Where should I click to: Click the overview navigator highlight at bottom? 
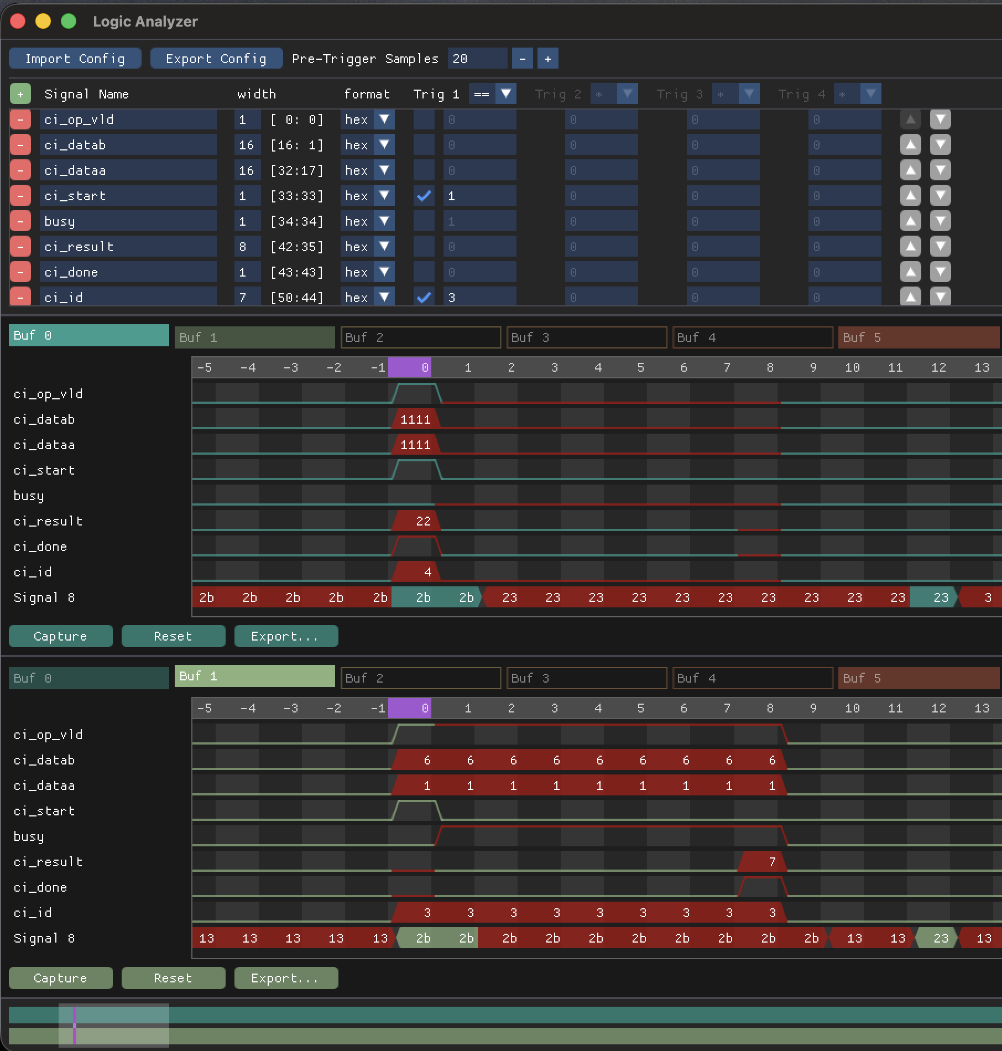click(x=114, y=1025)
